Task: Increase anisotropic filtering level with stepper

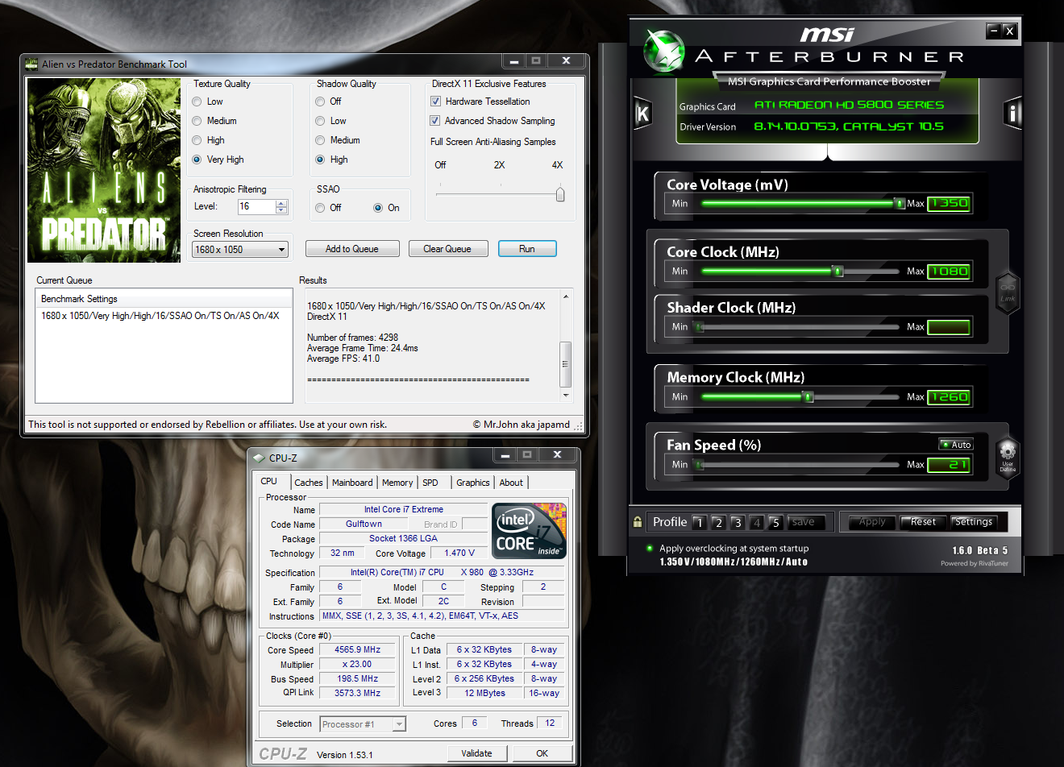Action: (x=281, y=203)
